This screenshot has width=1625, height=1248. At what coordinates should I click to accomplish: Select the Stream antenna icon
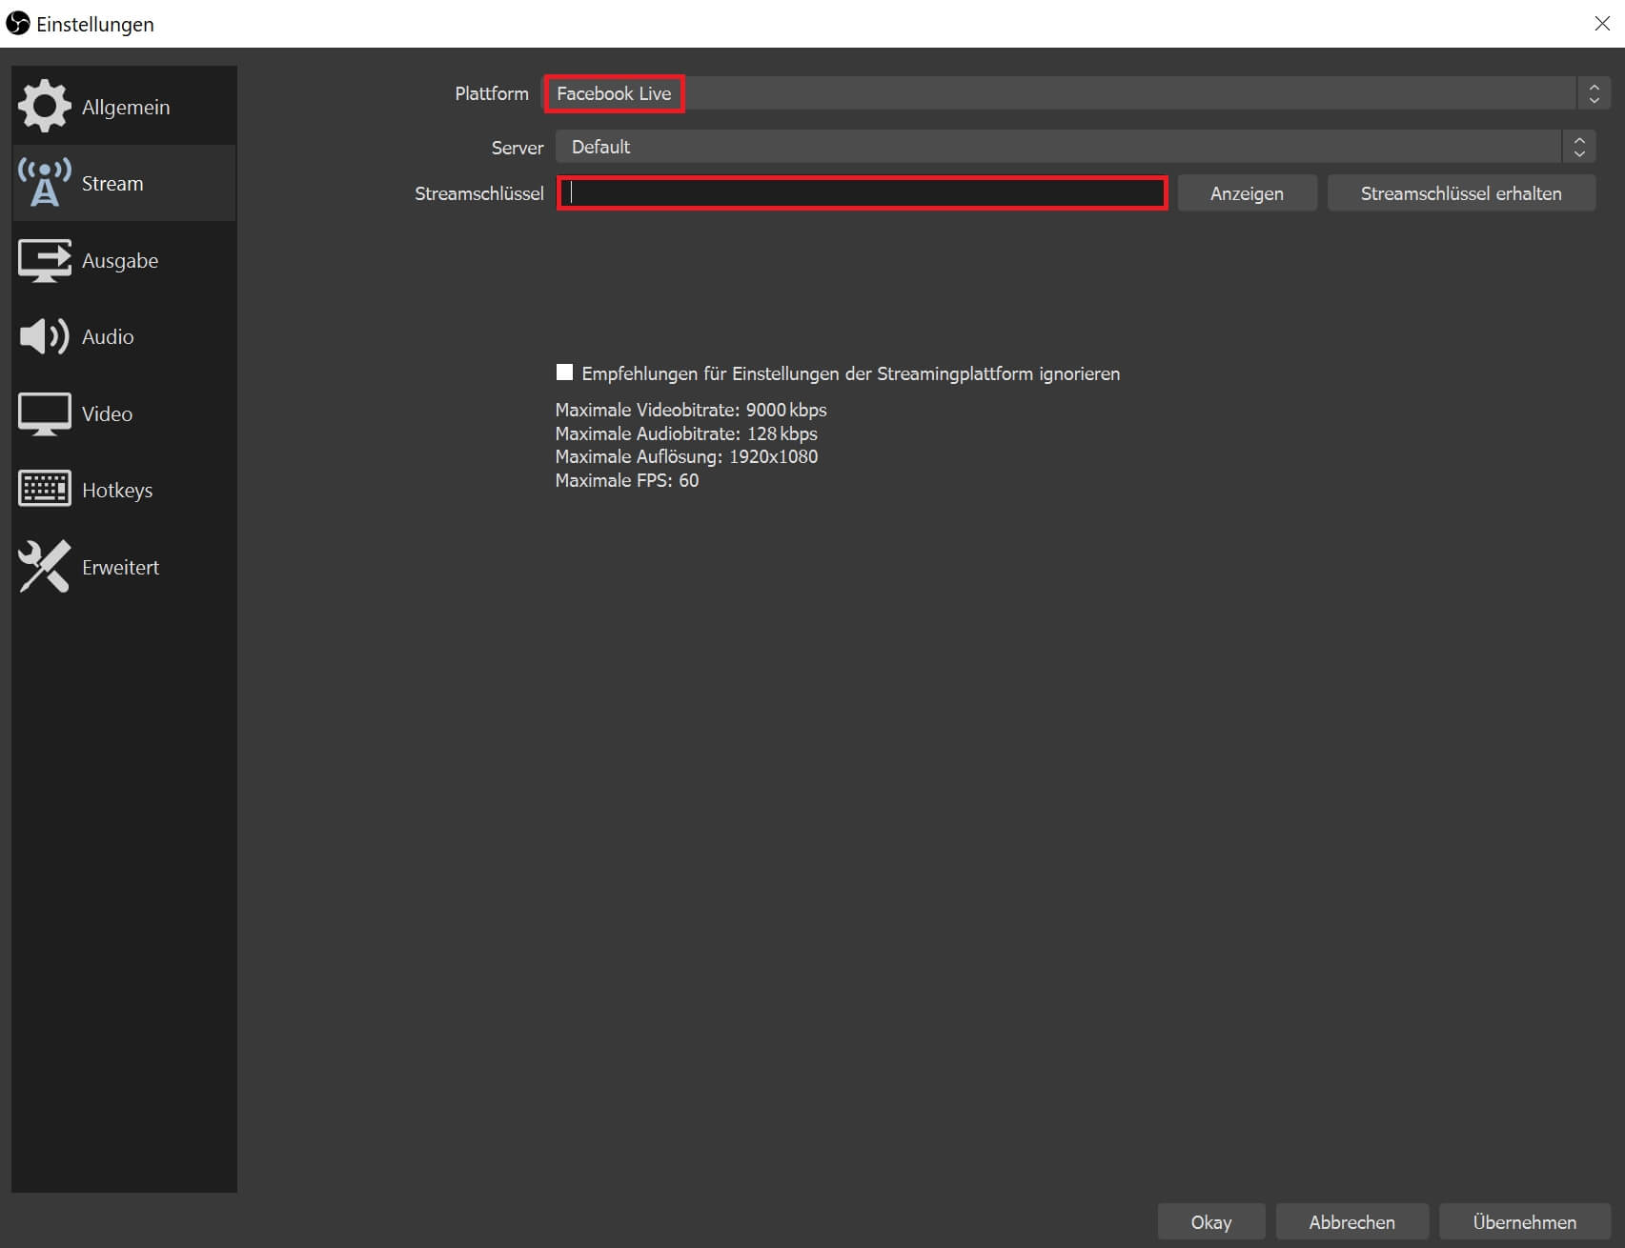tap(44, 183)
